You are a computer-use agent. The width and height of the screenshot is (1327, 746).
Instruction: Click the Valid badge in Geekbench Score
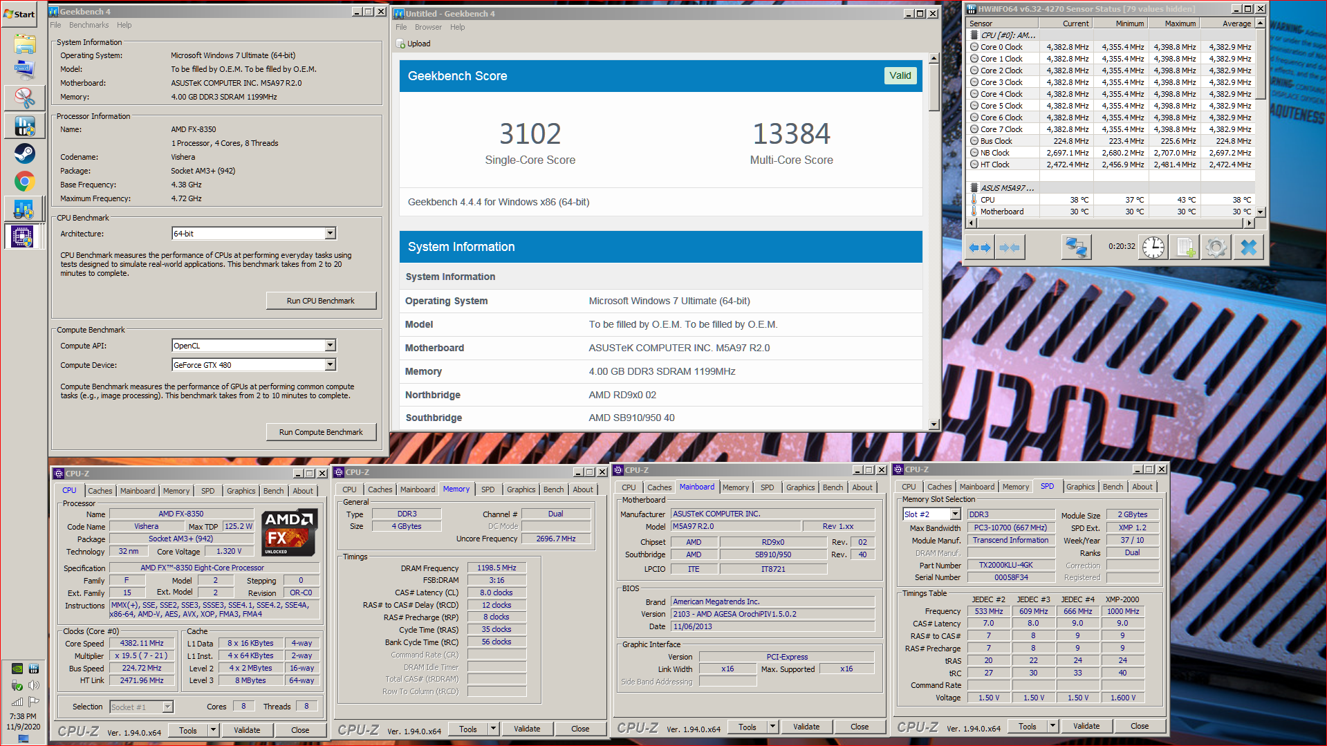tap(900, 75)
